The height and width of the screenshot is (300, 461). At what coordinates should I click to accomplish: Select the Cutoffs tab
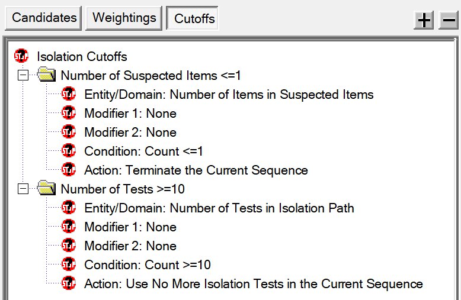193,18
